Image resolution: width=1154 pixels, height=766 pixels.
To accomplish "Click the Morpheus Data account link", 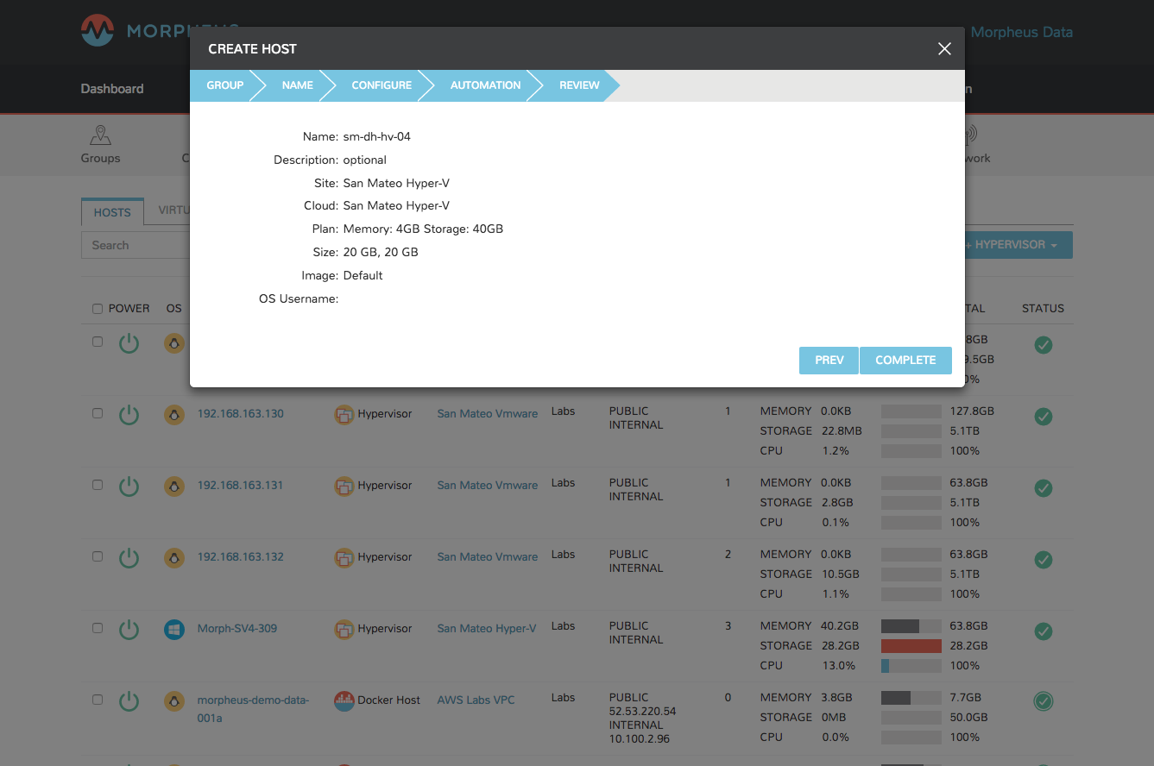I will click(1022, 33).
